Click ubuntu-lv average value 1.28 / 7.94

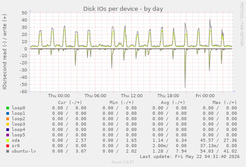[x=170, y=151]
